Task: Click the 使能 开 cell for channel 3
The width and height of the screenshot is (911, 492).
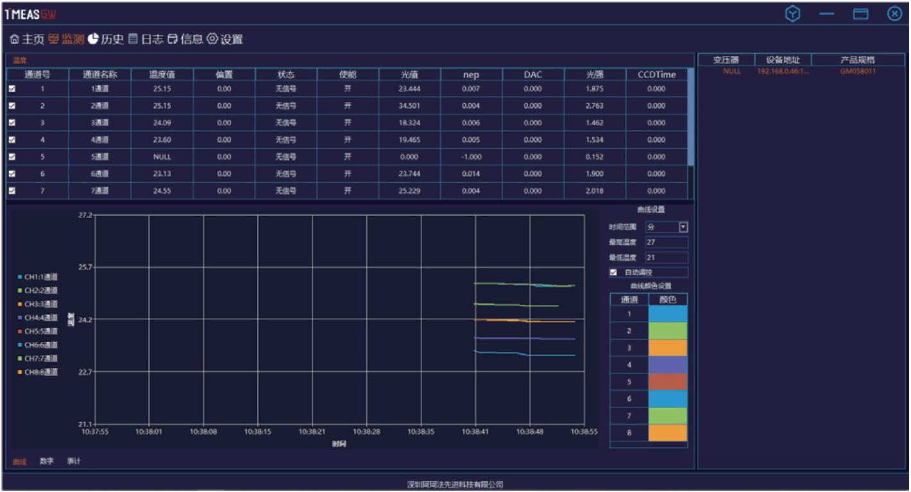Action: click(348, 123)
